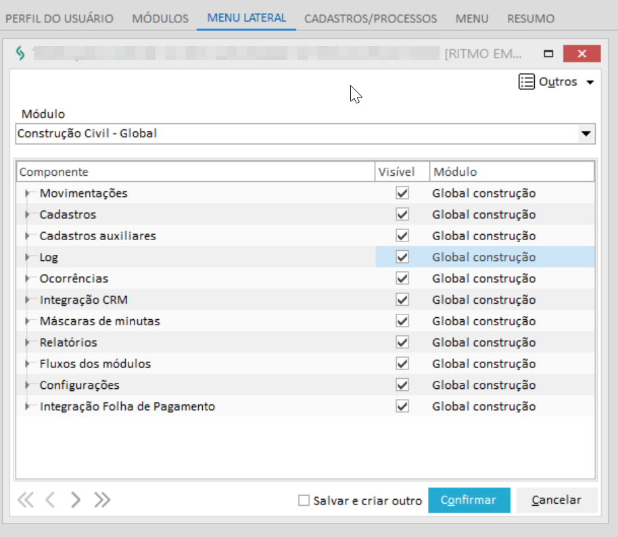Go to next record arrow
This screenshot has height=537, width=618.
click(76, 500)
